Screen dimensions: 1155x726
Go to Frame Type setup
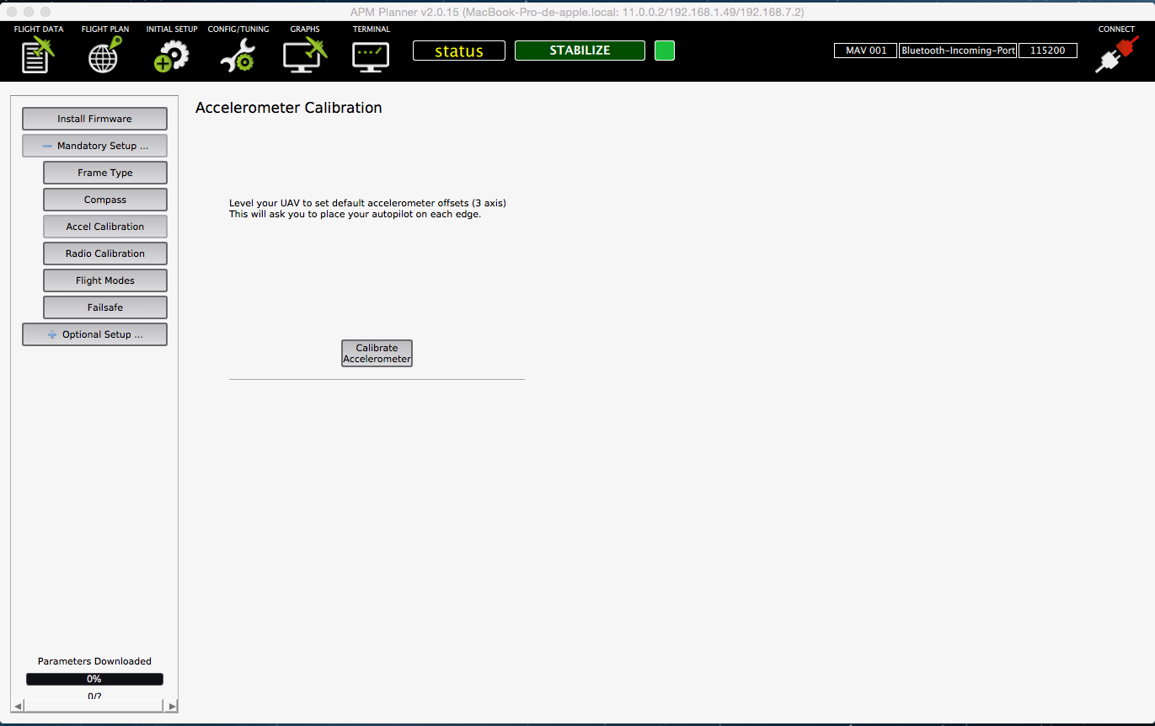click(105, 173)
